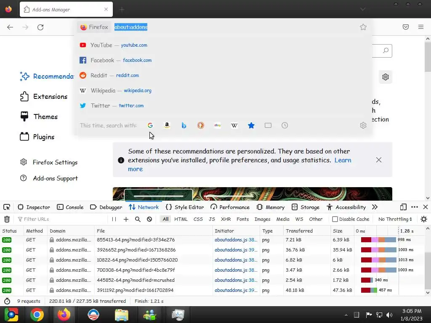
Task: Switch to the Inspector tab
Action: click(34, 207)
